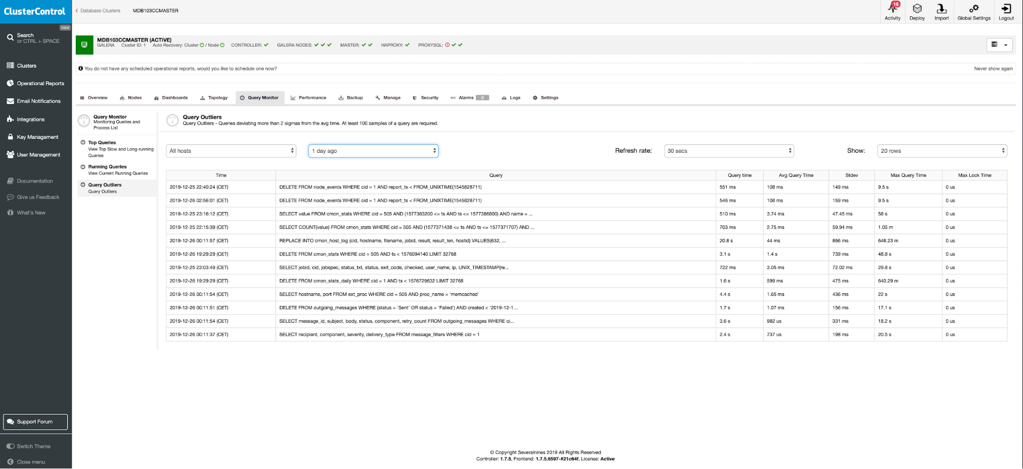Toggle Cluster auto recovery power icon

(202, 45)
